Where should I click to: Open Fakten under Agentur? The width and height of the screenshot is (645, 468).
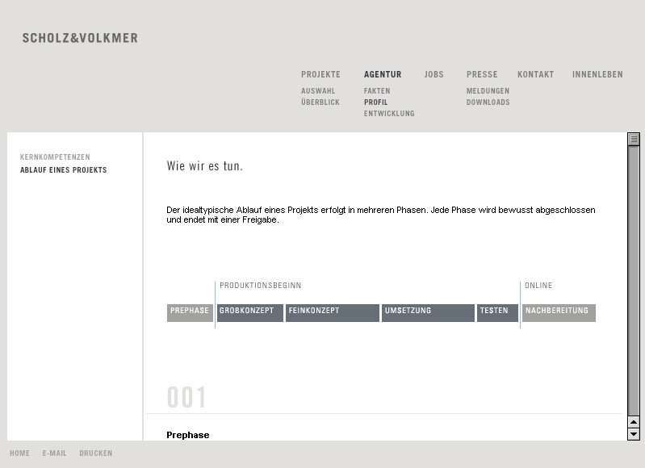[x=377, y=91]
